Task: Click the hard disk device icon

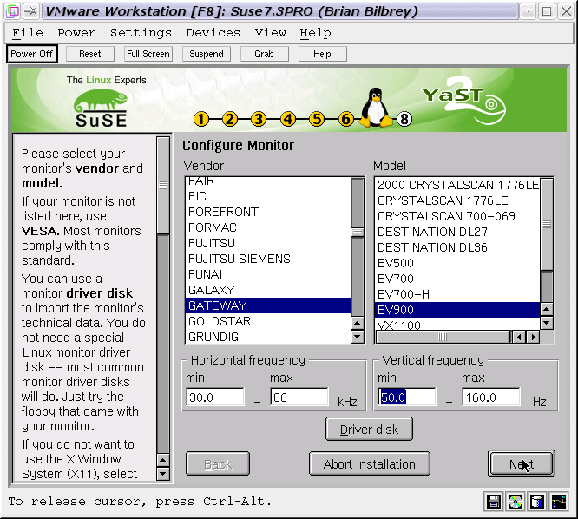Action: tap(537, 501)
